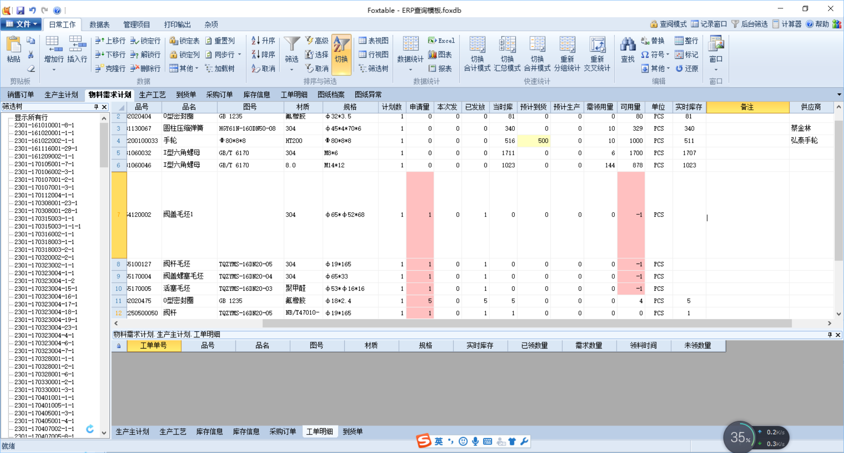Select tree item 2301-170105001-7-1
This screenshot has height=453, width=844.
(44, 164)
